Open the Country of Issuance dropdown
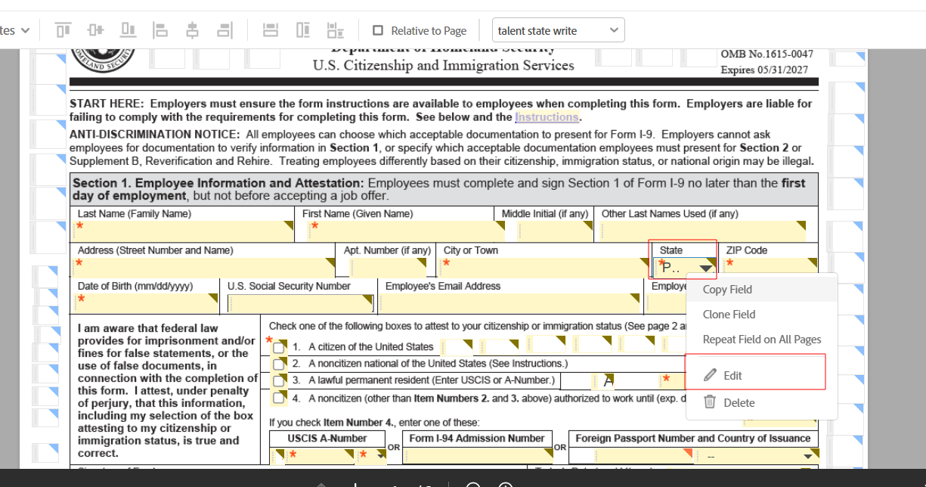This screenshot has width=926, height=487. pyautogui.click(x=809, y=456)
